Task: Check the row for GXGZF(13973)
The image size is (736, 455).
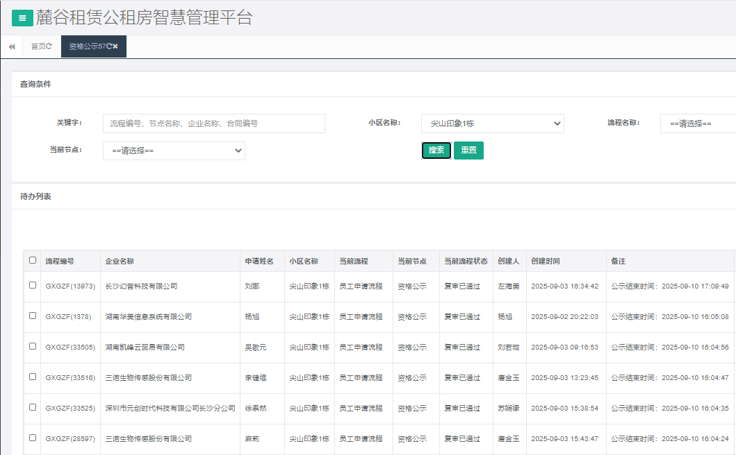Action: coord(33,285)
